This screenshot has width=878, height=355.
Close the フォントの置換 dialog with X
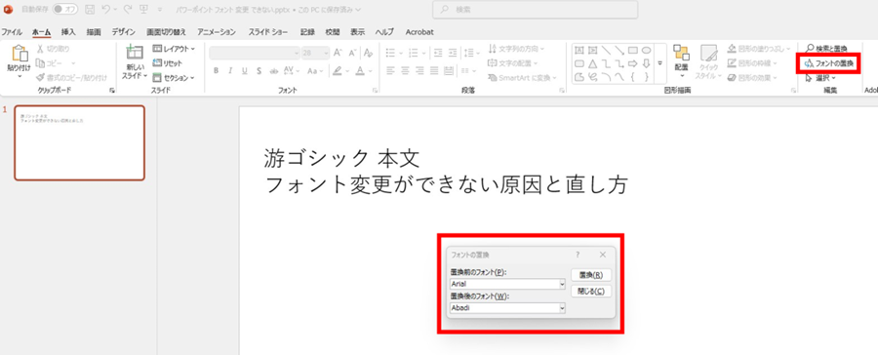click(x=603, y=255)
